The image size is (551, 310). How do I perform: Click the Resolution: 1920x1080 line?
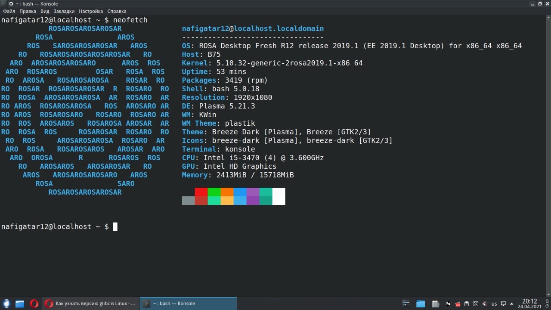click(x=227, y=97)
